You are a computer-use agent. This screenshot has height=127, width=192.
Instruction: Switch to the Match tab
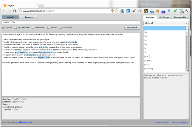click(x=10, y=17)
